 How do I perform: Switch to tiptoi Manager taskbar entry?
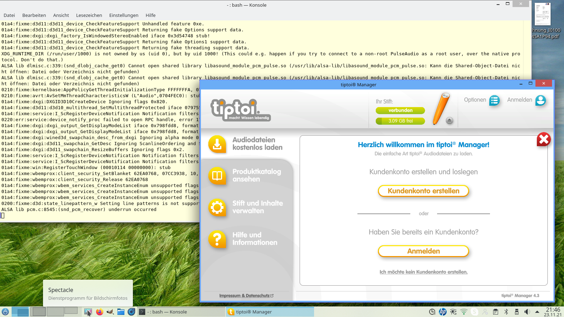coord(270,312)
